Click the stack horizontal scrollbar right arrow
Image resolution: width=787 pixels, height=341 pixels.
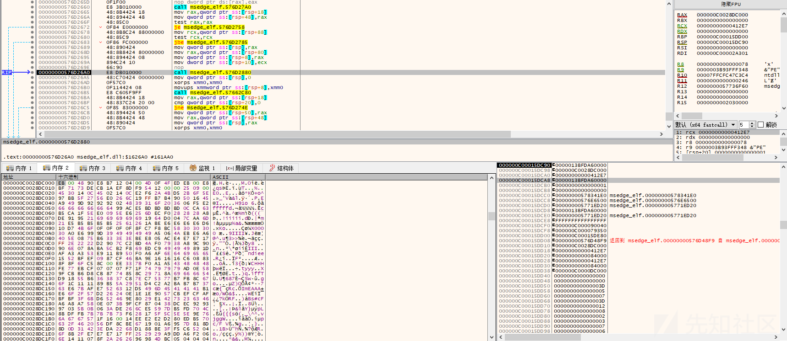click(x=776, y=337)
